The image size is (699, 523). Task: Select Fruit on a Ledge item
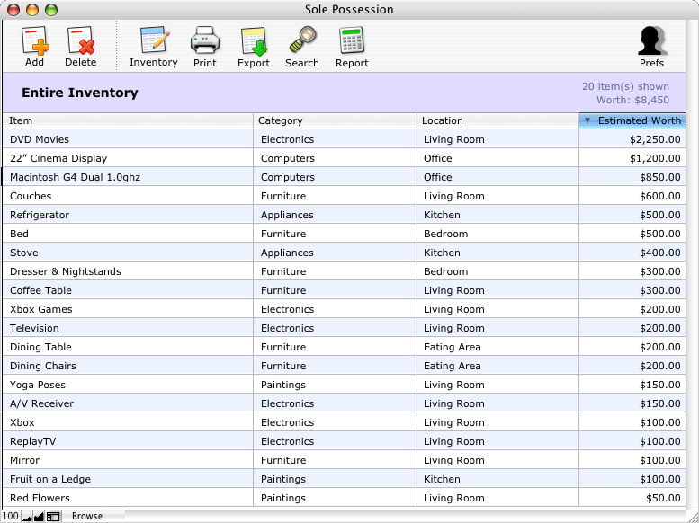click(50, 479)
